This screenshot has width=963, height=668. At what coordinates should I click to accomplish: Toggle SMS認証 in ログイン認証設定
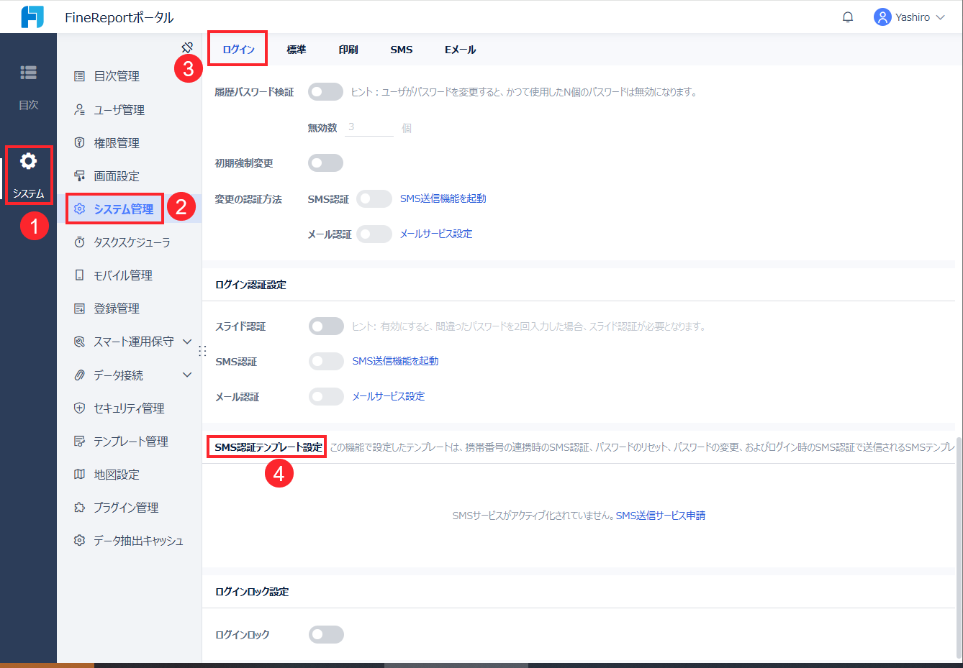point(326,361)
